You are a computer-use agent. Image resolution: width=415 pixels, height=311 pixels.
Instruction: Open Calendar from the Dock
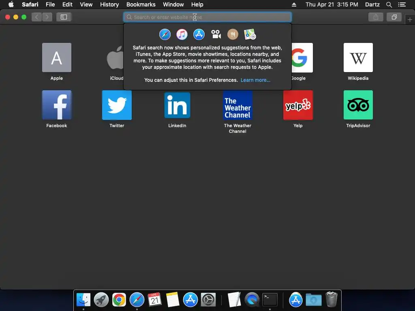point(154,300)
